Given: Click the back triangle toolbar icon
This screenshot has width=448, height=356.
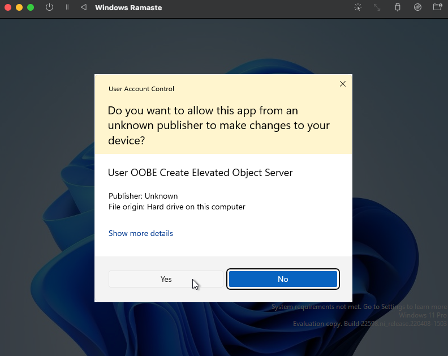Looking at the screenshot, I should [x=83, y=7].
